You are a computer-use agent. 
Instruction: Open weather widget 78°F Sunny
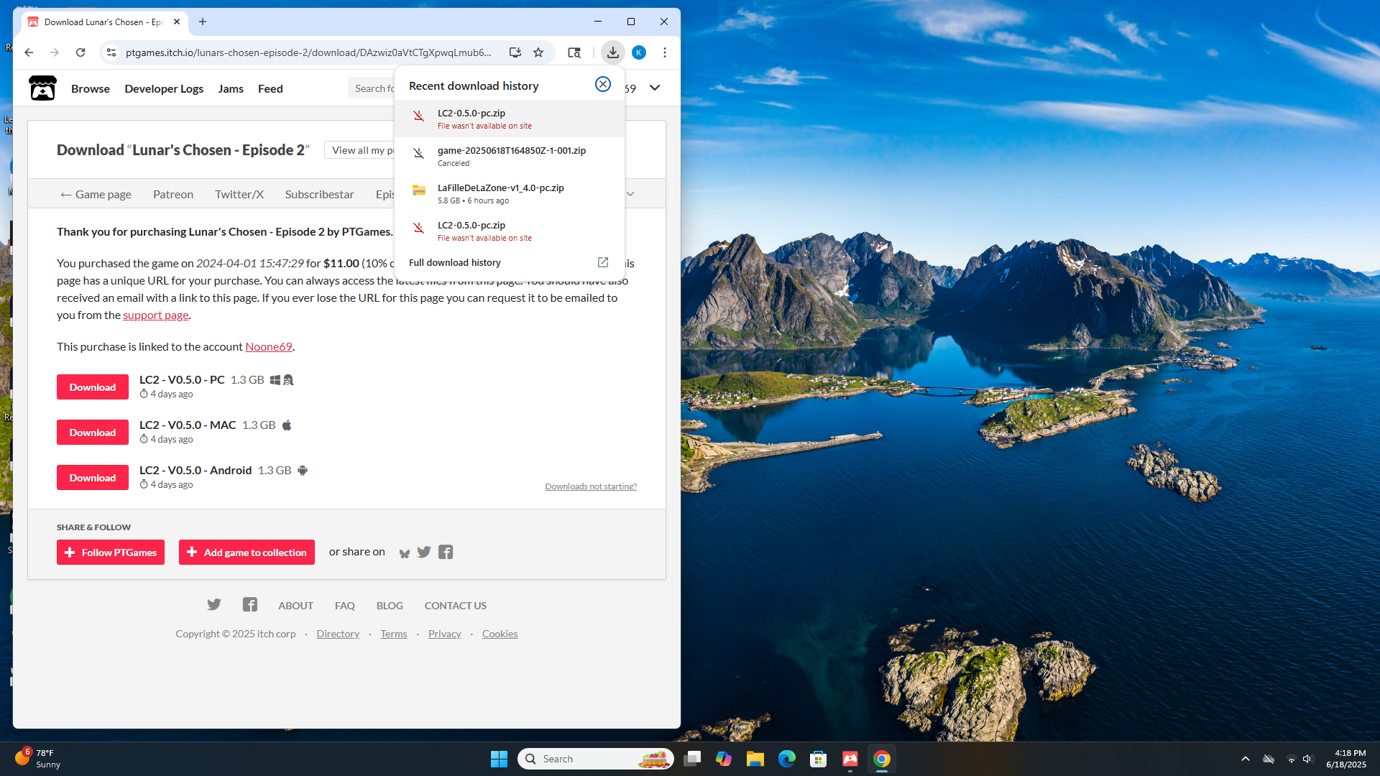[x=38, y=759]
